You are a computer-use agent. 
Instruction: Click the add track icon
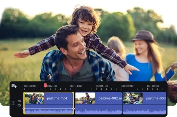14,86
